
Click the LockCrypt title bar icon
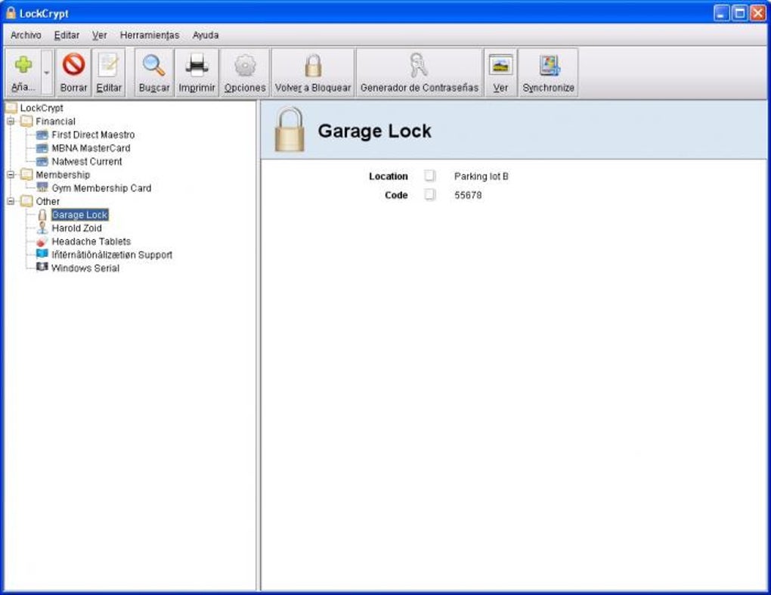[11, 14]
